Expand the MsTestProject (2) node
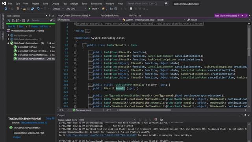252x142 pixels. [x=9, y=35]
